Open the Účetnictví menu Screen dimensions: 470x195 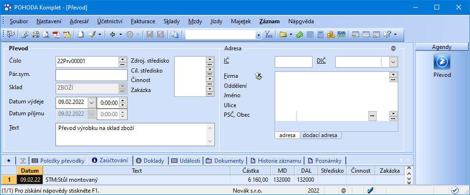[x=110, y=21]
